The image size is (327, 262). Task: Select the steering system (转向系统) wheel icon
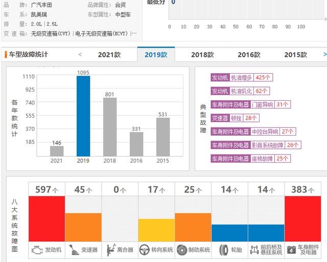click(144, 250)
